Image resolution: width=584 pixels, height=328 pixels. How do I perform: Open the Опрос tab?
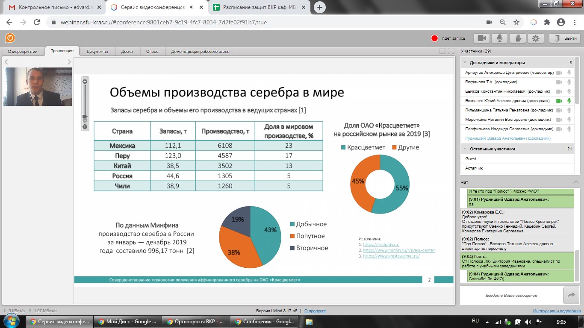(152, 52)
